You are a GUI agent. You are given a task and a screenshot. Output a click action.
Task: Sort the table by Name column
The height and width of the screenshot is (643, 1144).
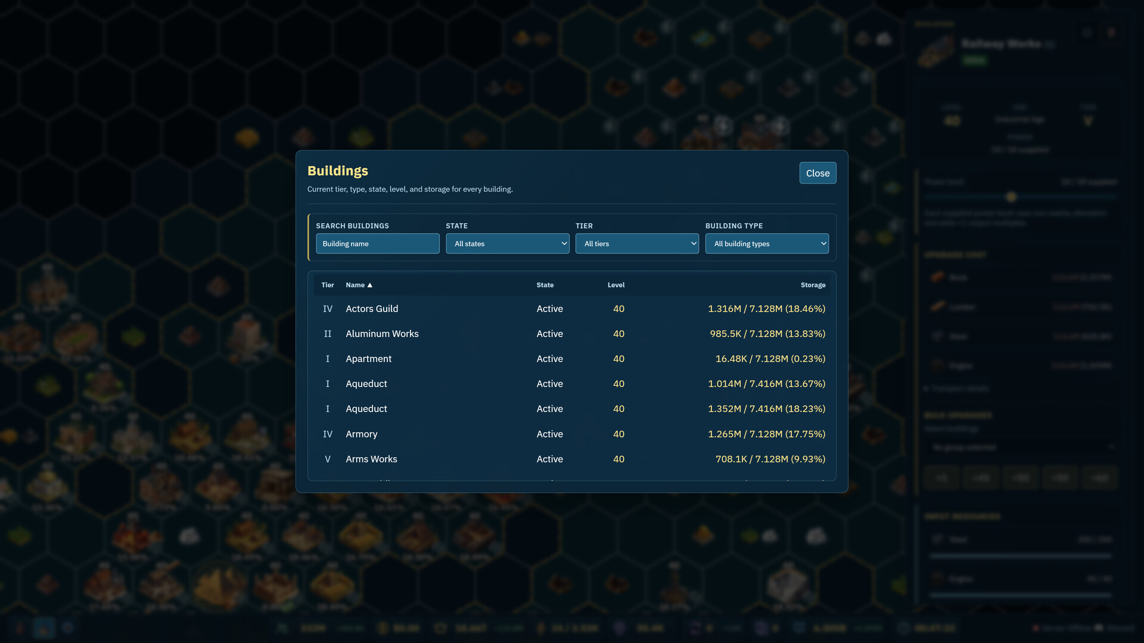pos(359,285)
